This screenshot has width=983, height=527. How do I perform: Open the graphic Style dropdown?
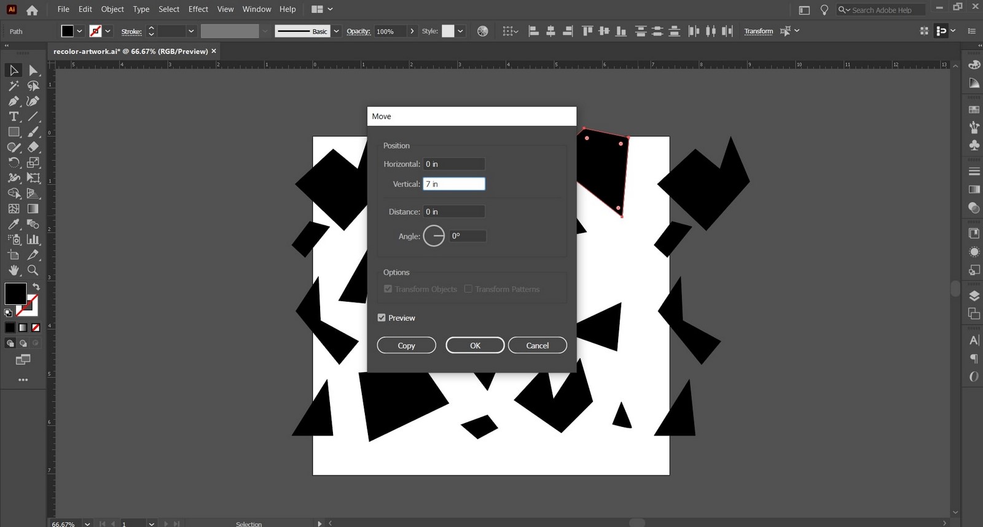tap(460, 31)
